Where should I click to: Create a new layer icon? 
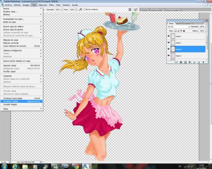coord(199,62)
